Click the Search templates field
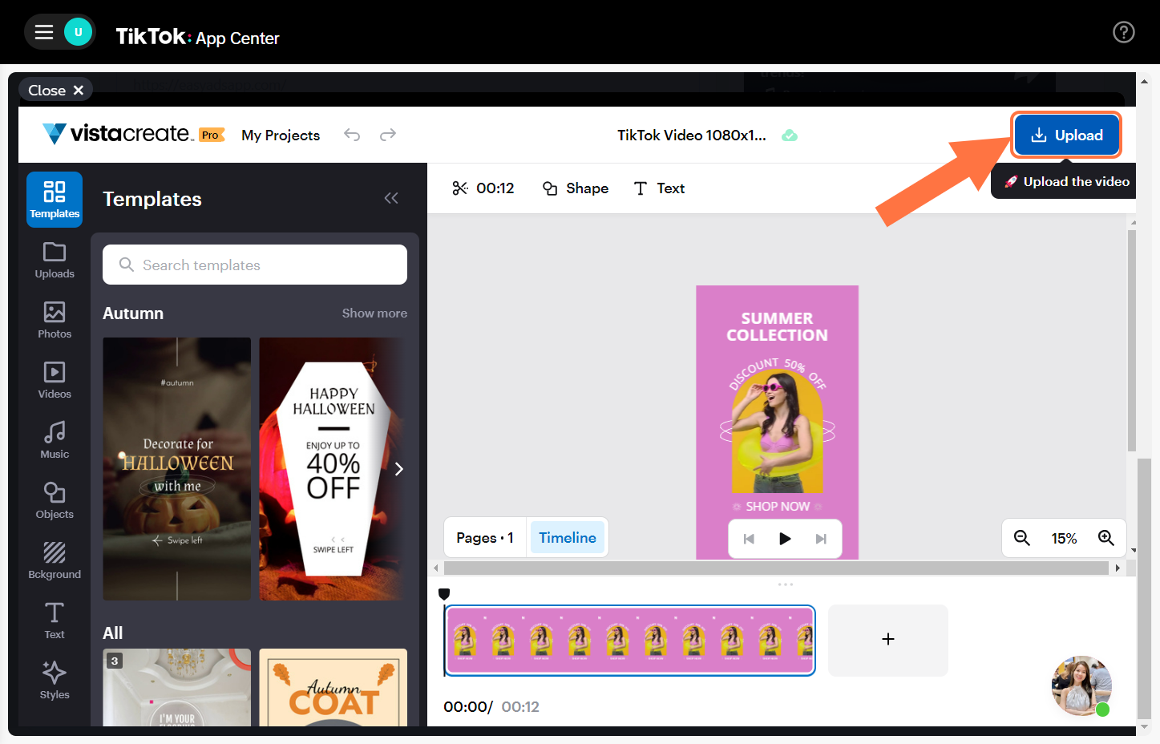 pyautogui.click(x=255, y=265)
